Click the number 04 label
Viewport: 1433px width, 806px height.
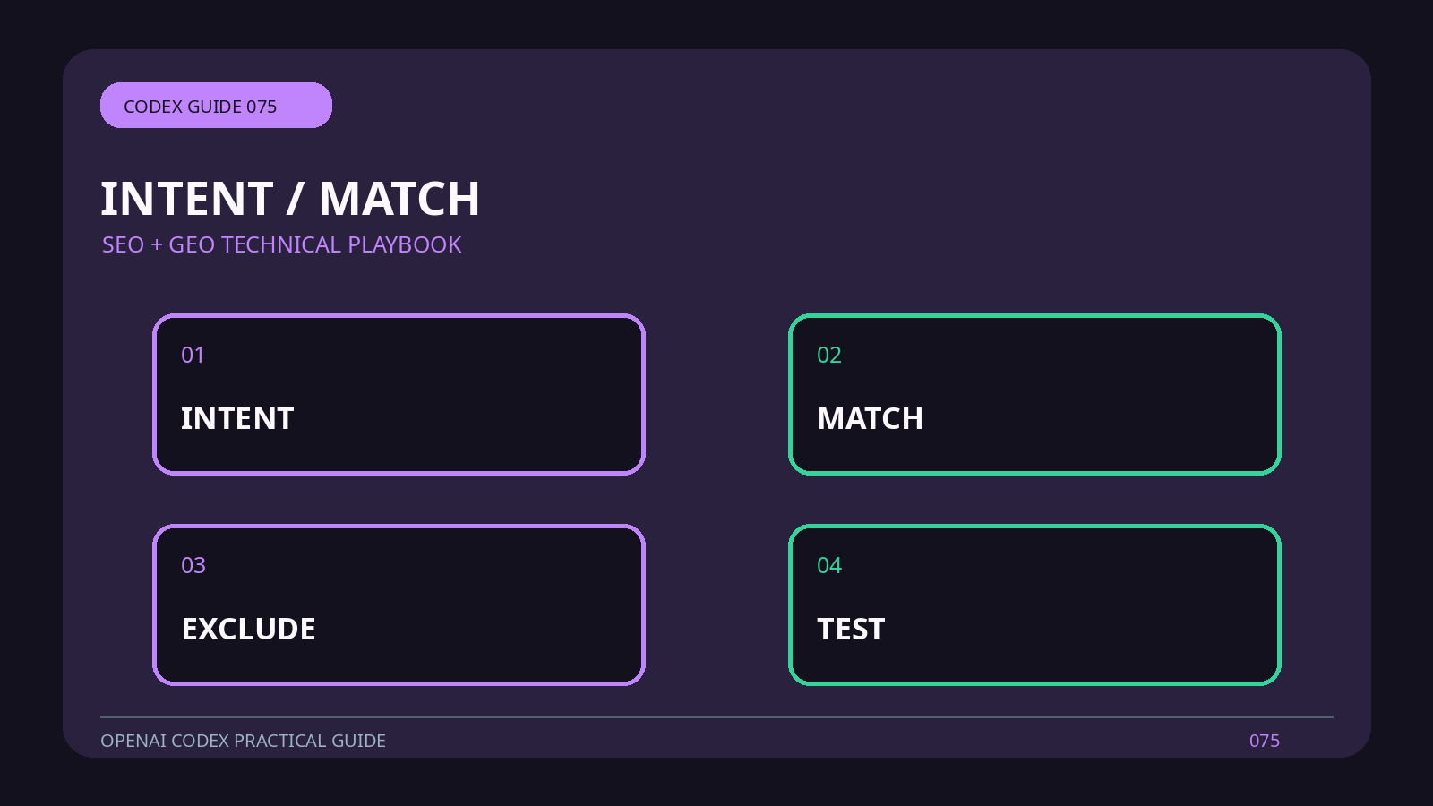pos(829,566)
